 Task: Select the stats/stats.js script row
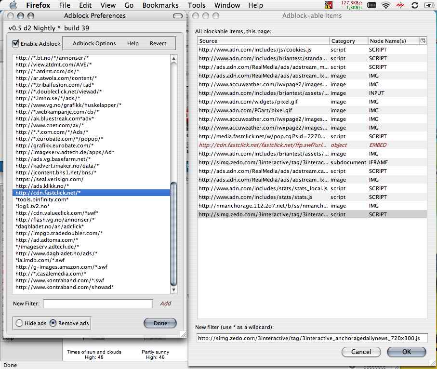pyautogui.click(x=312, y=197)
